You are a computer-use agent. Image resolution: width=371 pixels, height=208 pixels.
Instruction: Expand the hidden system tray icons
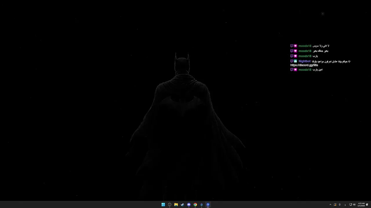click(330, 205)
